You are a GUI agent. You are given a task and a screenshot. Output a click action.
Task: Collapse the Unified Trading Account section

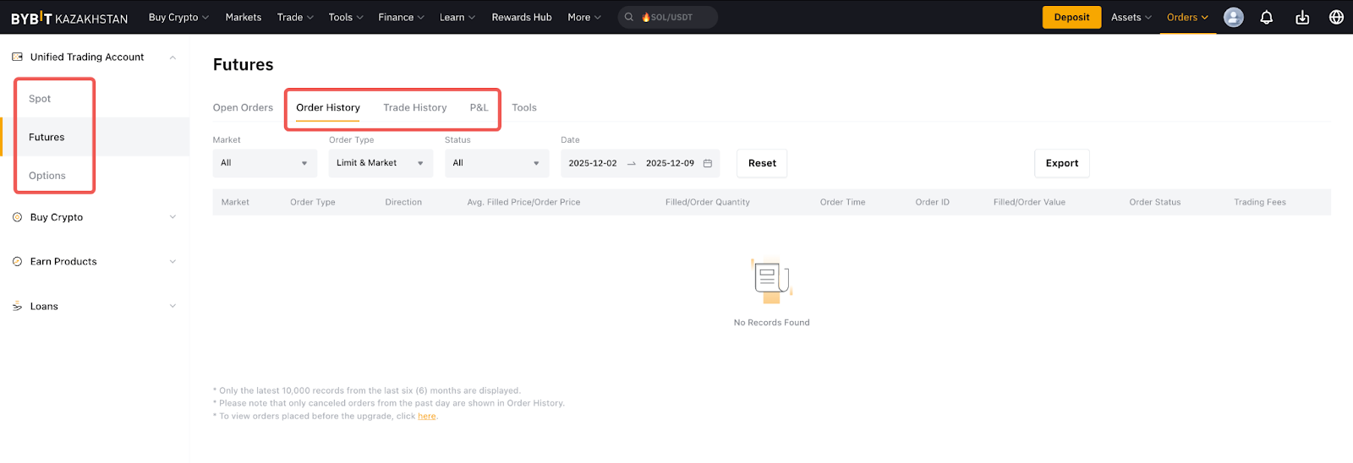tap(173, 57)
